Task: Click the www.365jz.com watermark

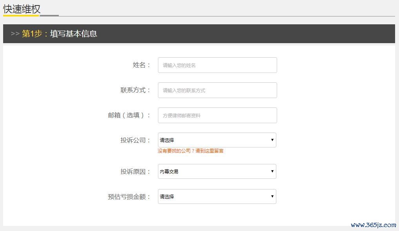Action: (x=373, y=225)
